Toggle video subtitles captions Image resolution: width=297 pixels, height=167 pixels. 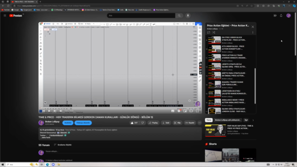173,111
